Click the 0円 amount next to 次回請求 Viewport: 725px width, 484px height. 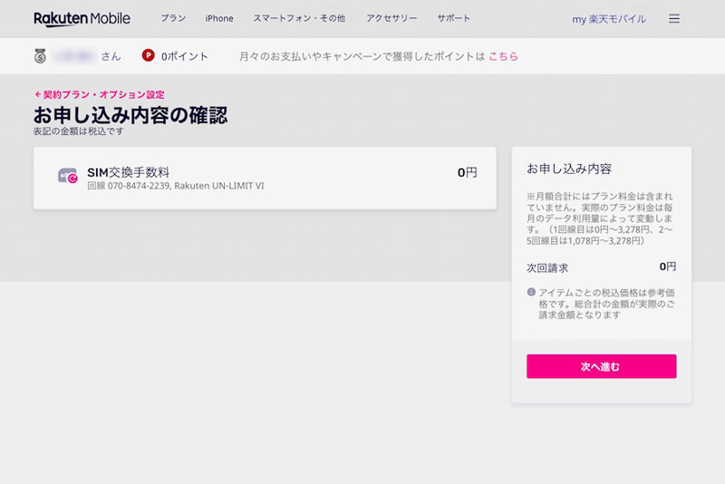click(x=668, y=266)
